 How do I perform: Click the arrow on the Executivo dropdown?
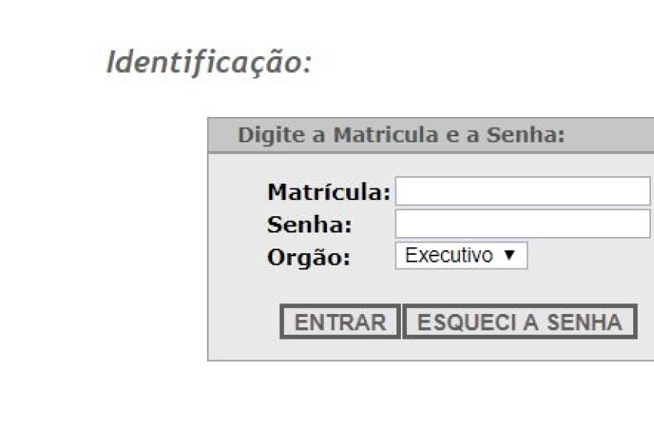[x=509, y=256]
